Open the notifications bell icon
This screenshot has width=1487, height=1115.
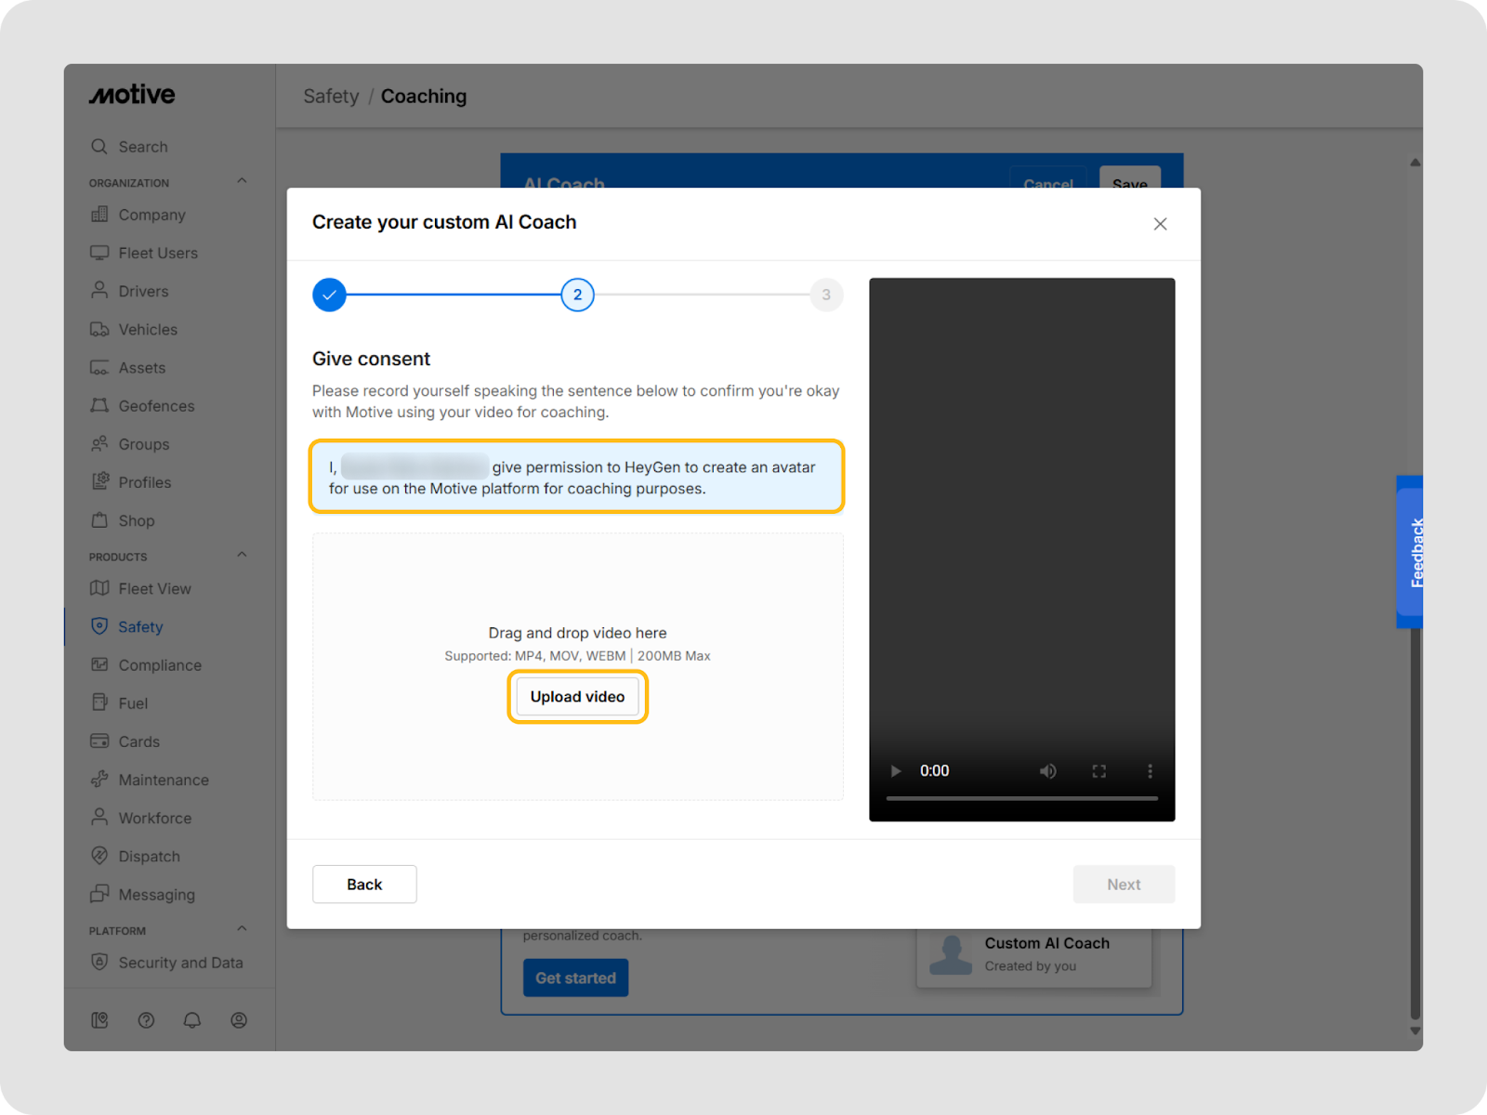tap(192, 1020)
